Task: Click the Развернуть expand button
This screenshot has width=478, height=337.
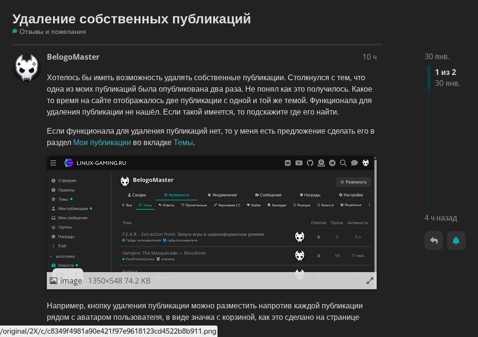Action: tap(353, 182)
